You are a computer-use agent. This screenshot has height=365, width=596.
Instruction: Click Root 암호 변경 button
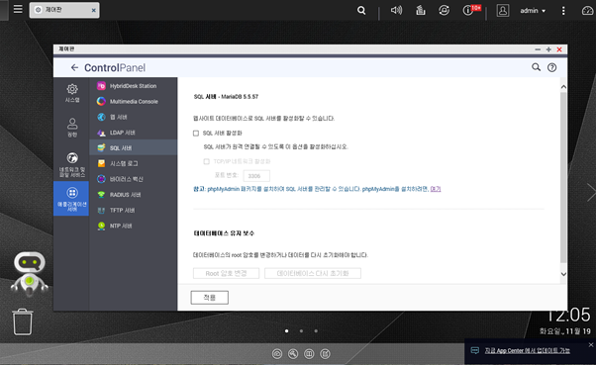tap(226, 273)
